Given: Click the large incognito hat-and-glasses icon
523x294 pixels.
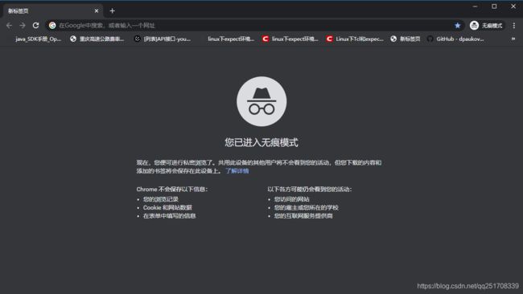Looking at the screenshot, I should 261,101.
